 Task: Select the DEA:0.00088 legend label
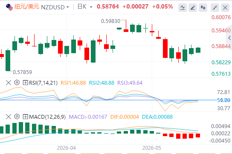[x=157, y=117]
